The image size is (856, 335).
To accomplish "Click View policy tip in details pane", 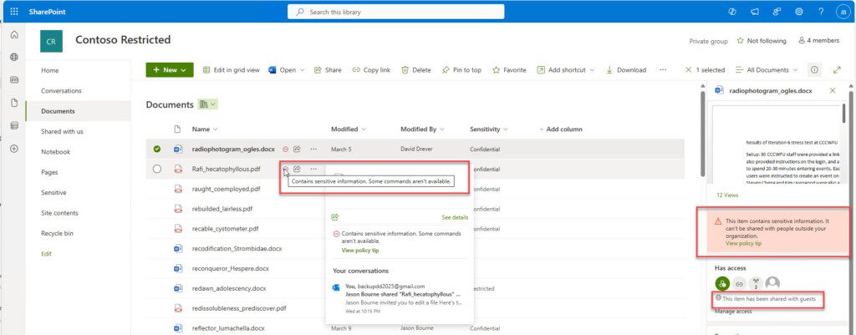I will tap(743, 243).
